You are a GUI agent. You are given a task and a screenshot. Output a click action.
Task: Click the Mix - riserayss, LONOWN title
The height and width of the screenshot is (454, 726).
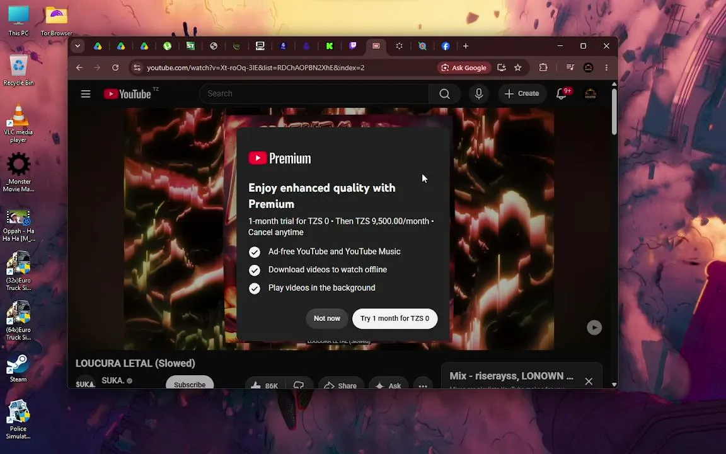(x=511, y=376)
